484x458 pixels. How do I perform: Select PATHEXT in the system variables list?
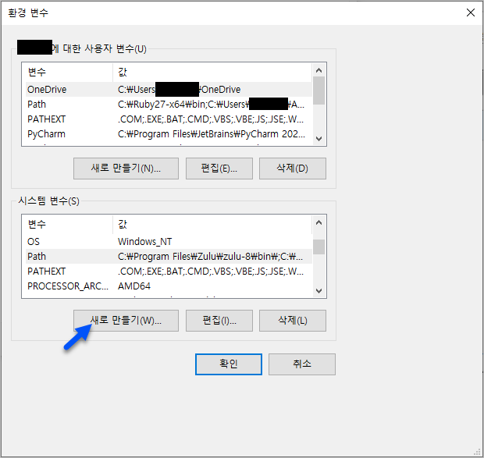click(169, 271)
